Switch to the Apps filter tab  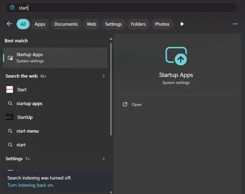point(40,24)
